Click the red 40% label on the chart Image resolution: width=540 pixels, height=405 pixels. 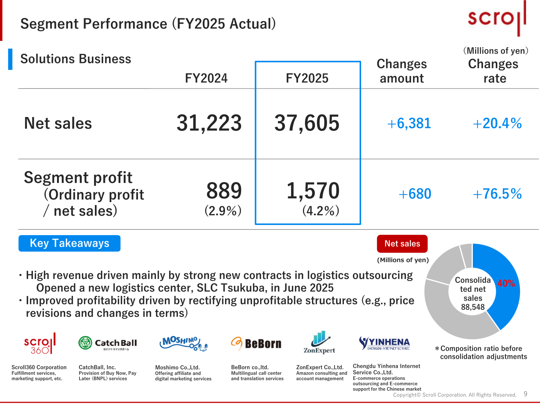pos(506,283)
